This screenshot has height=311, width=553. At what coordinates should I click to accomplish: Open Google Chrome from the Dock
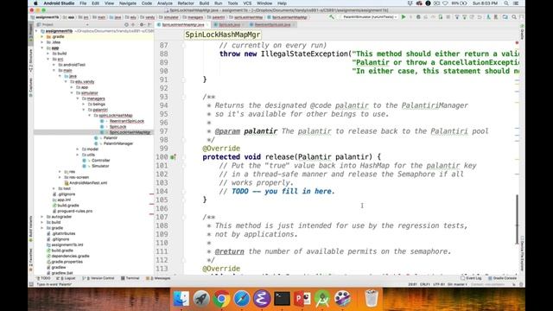click(x=221, y=298)
